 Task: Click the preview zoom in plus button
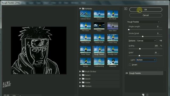pos(8,95)
